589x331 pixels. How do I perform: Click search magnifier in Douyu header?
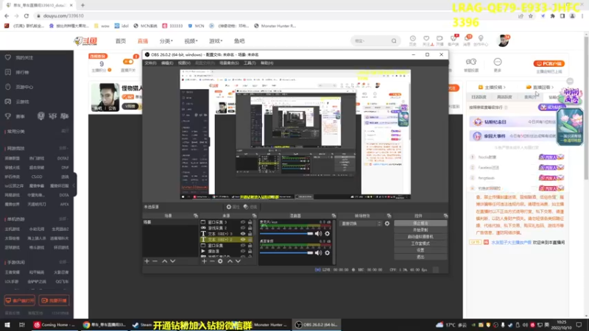click(394, 41)
